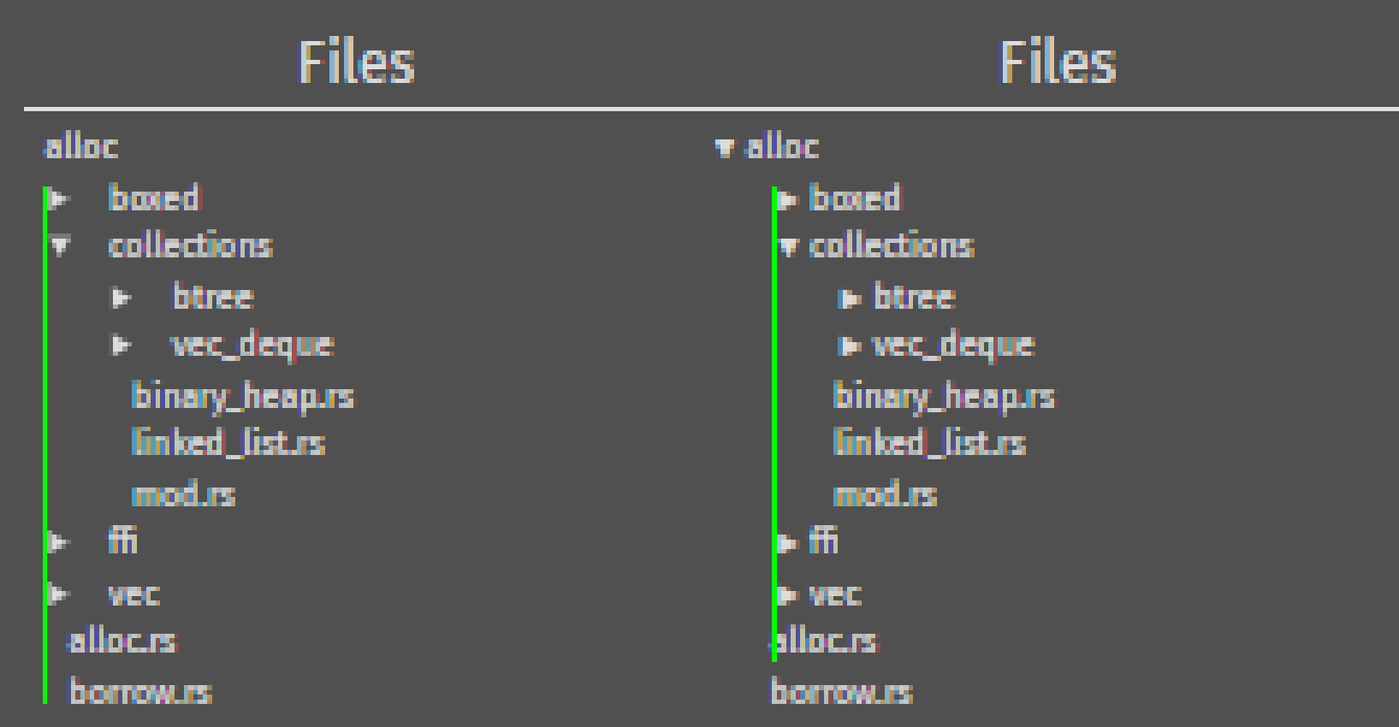Expand vec_deque folder in right panel
1399x727 pixels.
coord(850,346)
